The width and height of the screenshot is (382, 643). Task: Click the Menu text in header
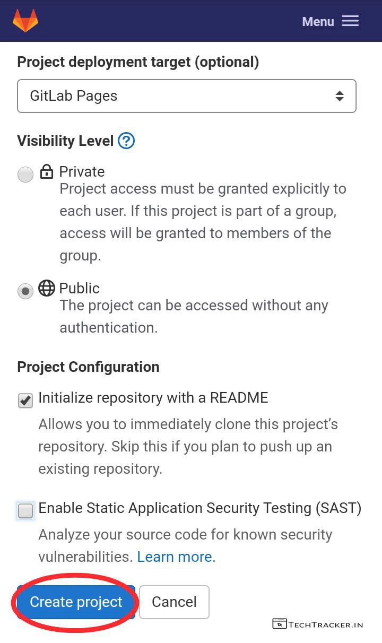pos(318,22)
